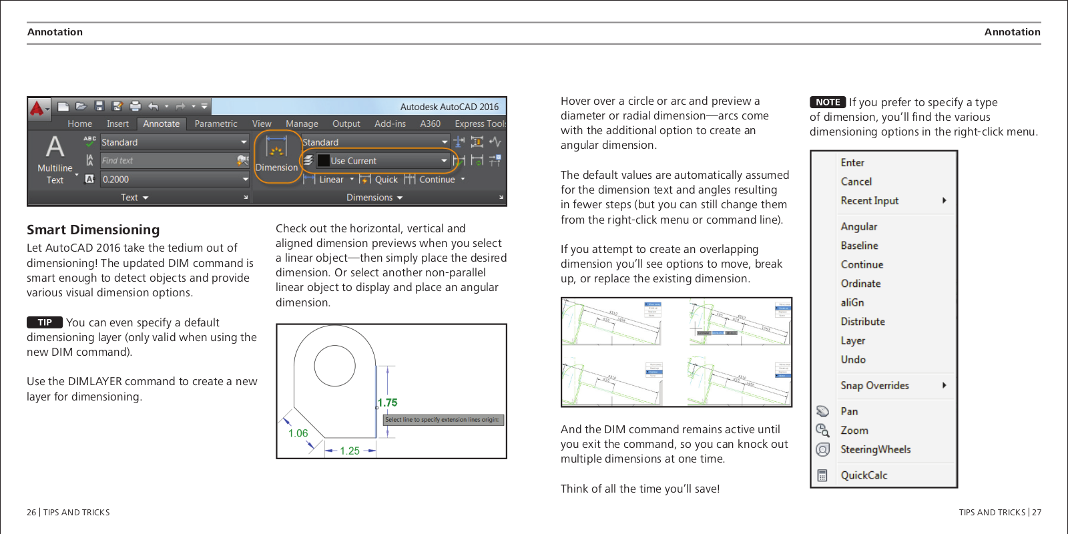
Task: Open the text style Standard dropdown
Action: [x=244, y=142]
